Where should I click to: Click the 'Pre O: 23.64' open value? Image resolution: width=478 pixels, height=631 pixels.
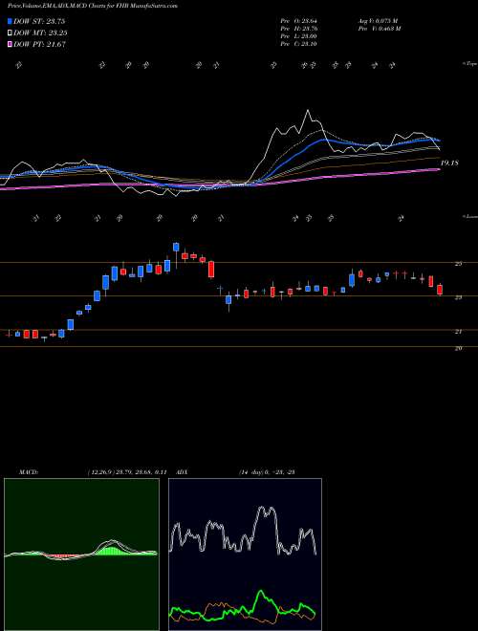point(299,21)
